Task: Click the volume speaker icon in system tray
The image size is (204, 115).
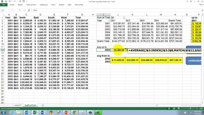Action: pos(191,112)
